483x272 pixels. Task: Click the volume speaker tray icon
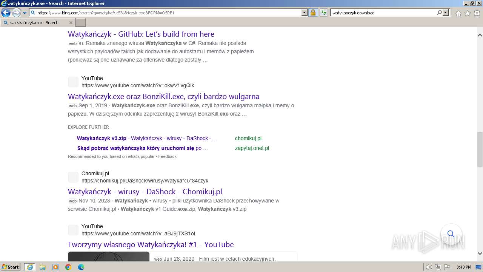pyautogui.click(x=429, y=267)
